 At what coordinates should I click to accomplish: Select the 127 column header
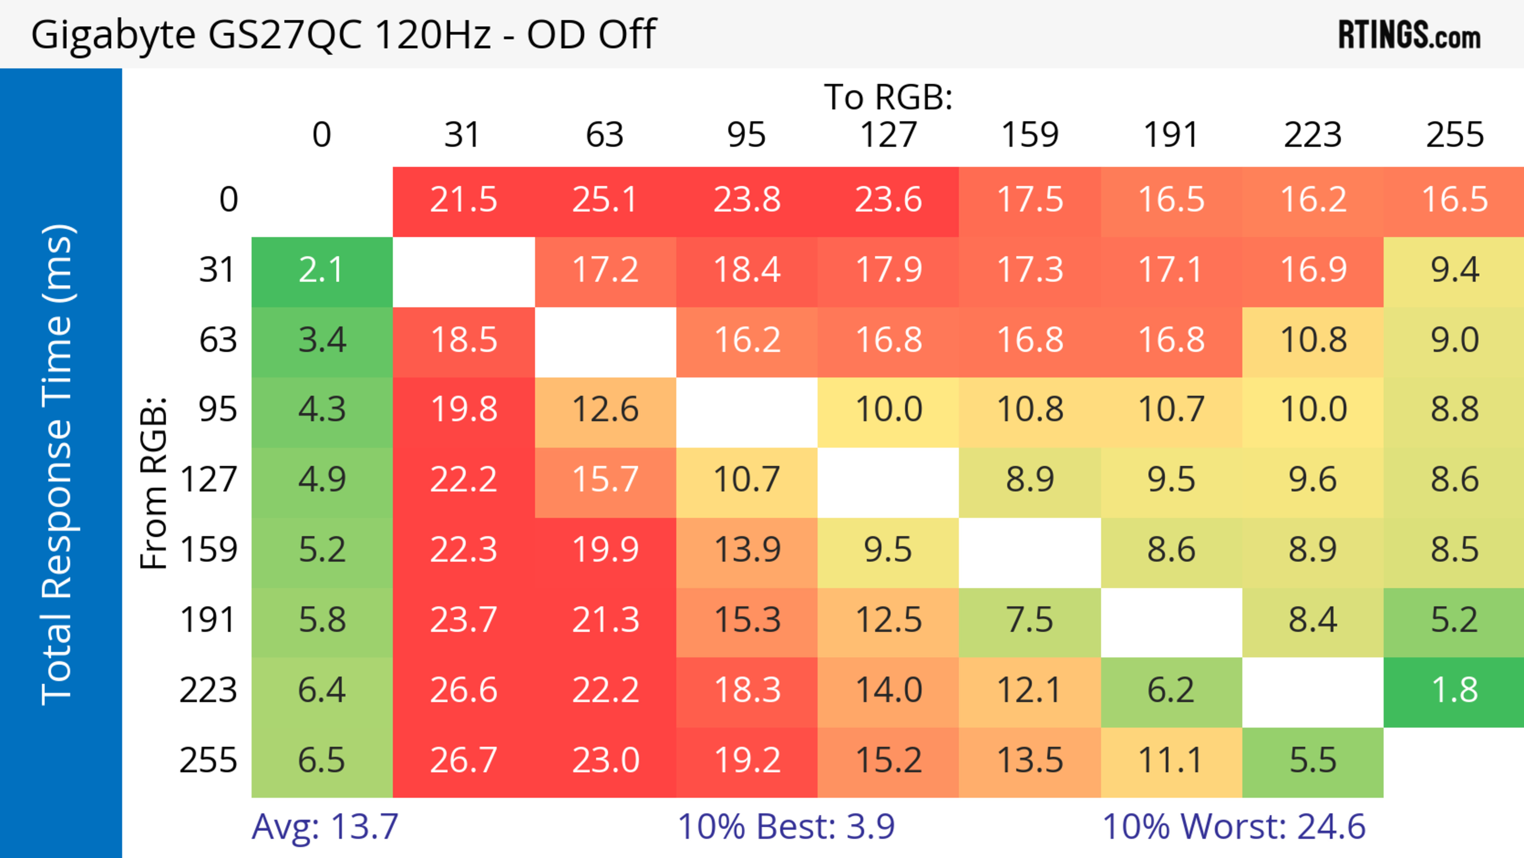click(x=888, y=135)
